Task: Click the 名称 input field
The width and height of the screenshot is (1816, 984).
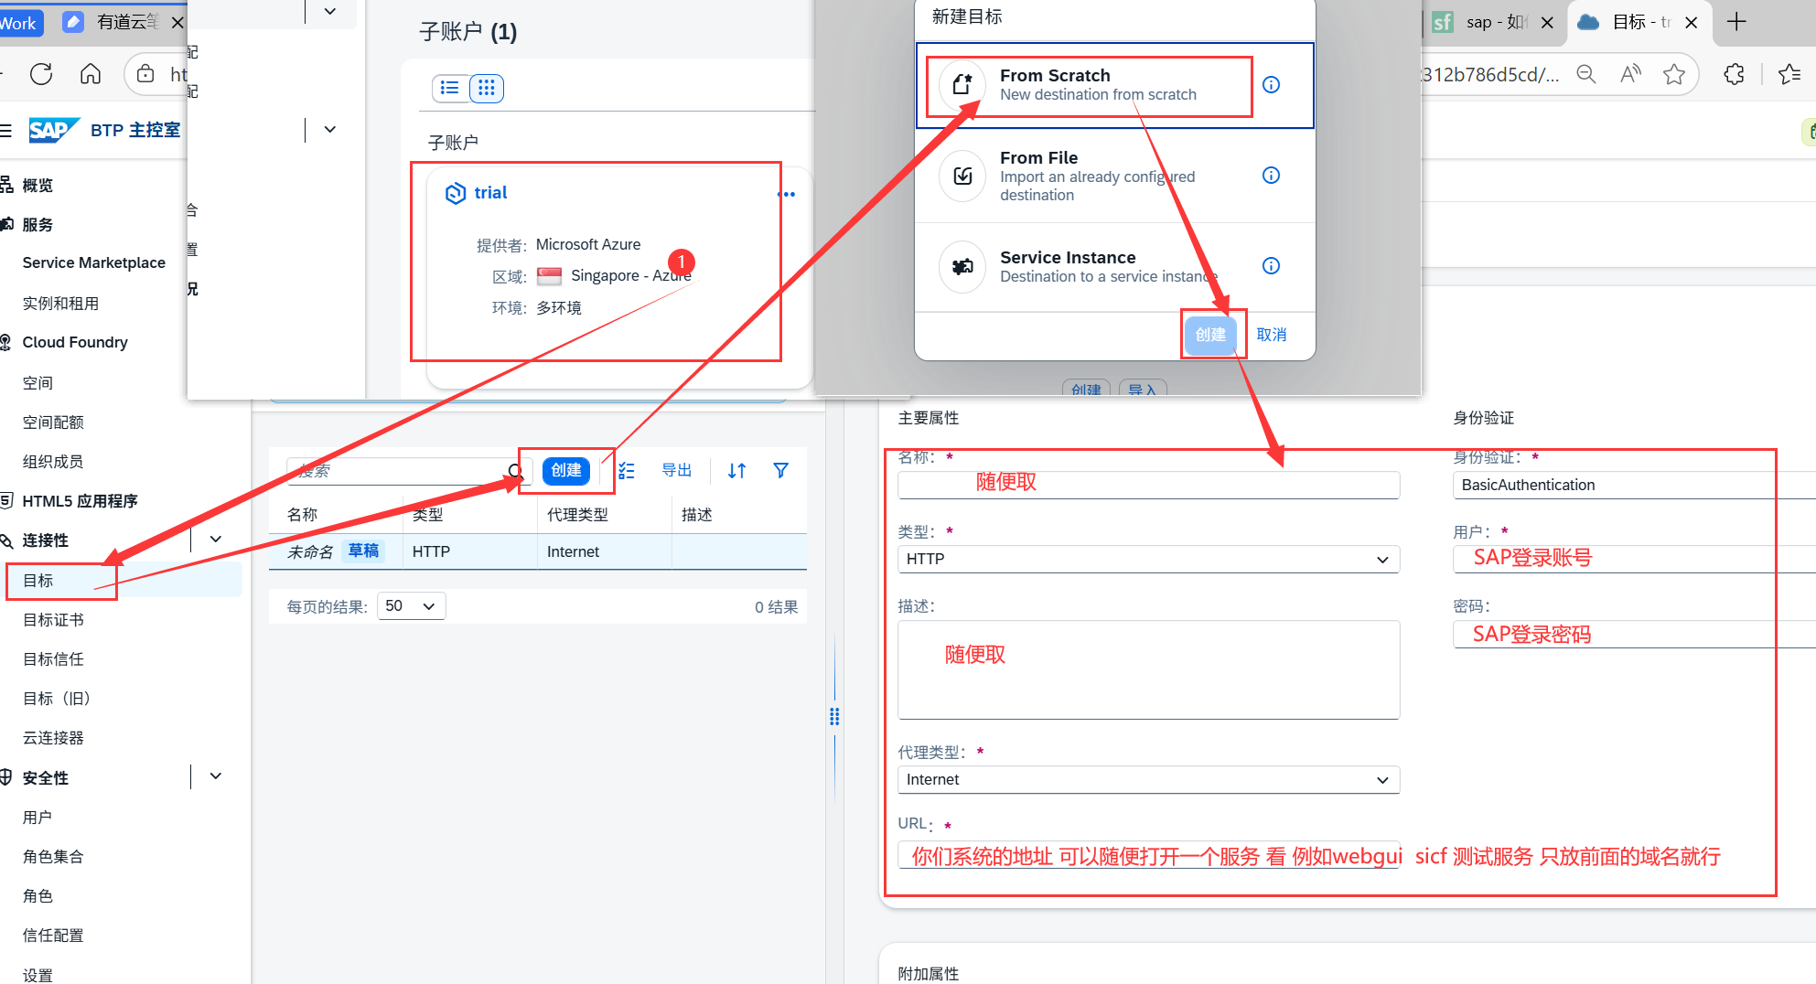Action: pyautogui.click(x=1148, y=485)
